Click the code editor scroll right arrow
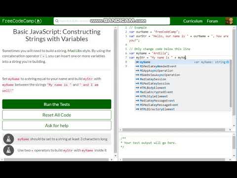This screenshot has width=237, height=178. click(230, 130)
